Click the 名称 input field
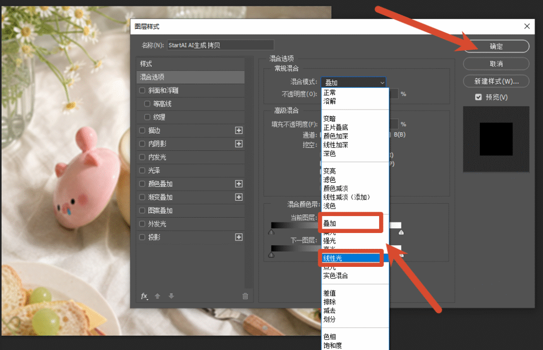The width and height of the screenshot is (543, 350). 220,46
